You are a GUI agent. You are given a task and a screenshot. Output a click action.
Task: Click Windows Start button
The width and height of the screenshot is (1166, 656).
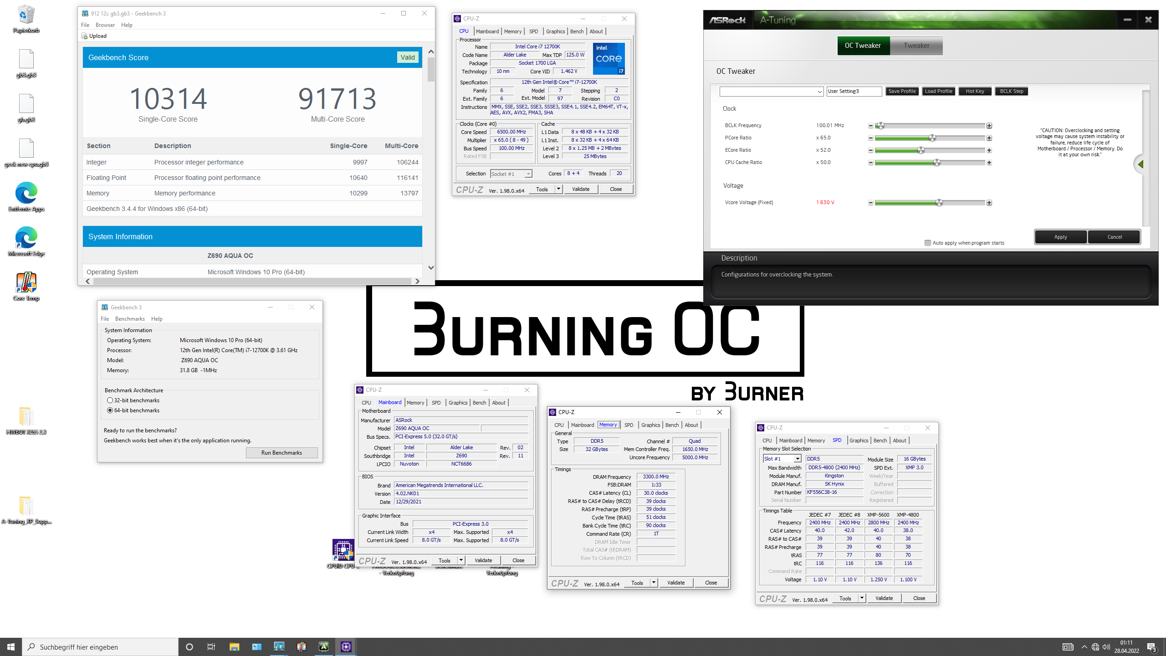point(11,647)
